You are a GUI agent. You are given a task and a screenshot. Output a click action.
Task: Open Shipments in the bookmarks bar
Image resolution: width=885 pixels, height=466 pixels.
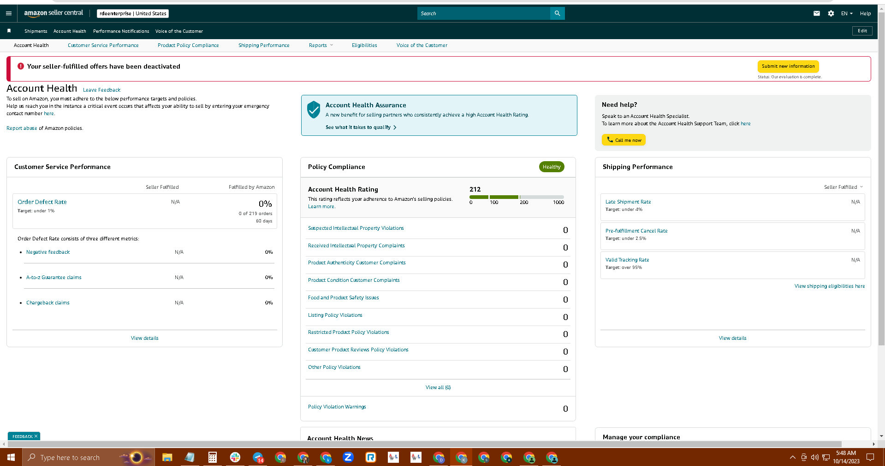click(x=36, y=31)
